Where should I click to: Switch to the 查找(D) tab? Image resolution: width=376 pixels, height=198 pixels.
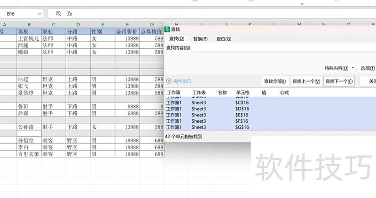point(177,39)
